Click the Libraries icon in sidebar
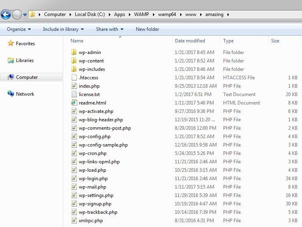 (x=10, y=60)
